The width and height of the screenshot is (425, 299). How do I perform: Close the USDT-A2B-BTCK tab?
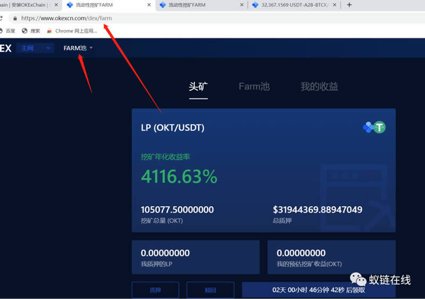[334, 5]
